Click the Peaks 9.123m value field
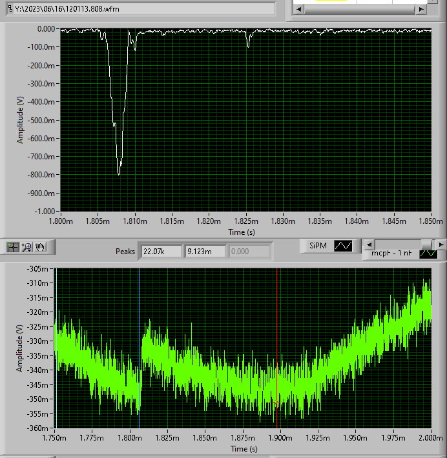The height and width of the screenshot is (458, 447). coord(205,251)
